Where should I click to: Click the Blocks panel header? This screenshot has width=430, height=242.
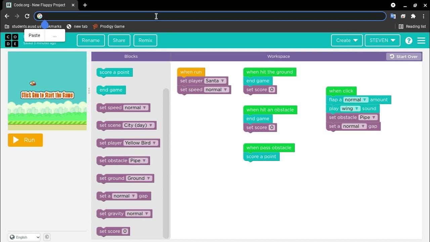[131, 56]
